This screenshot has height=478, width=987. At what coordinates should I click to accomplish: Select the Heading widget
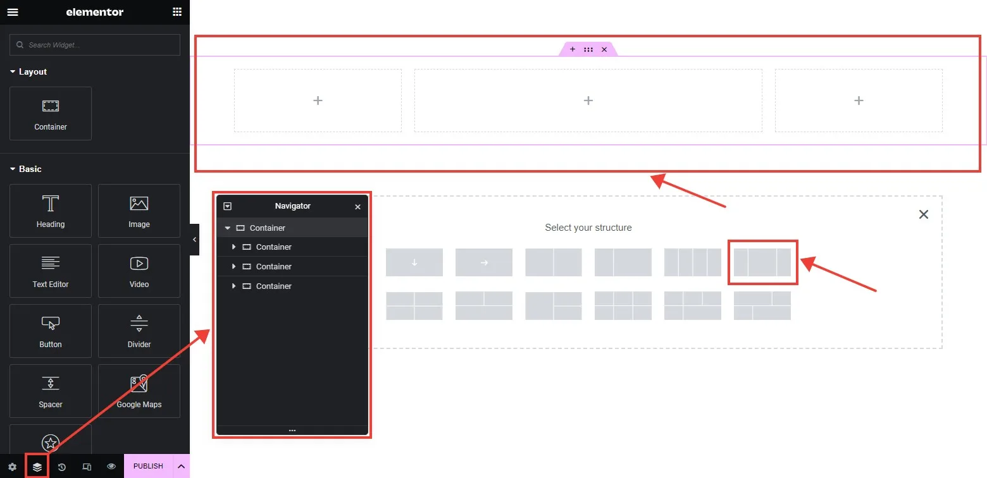[51, 211]
